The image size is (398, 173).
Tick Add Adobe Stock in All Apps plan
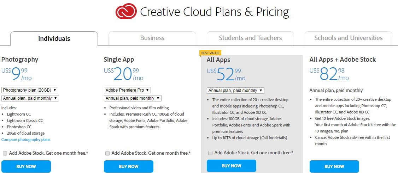[210, 153]
